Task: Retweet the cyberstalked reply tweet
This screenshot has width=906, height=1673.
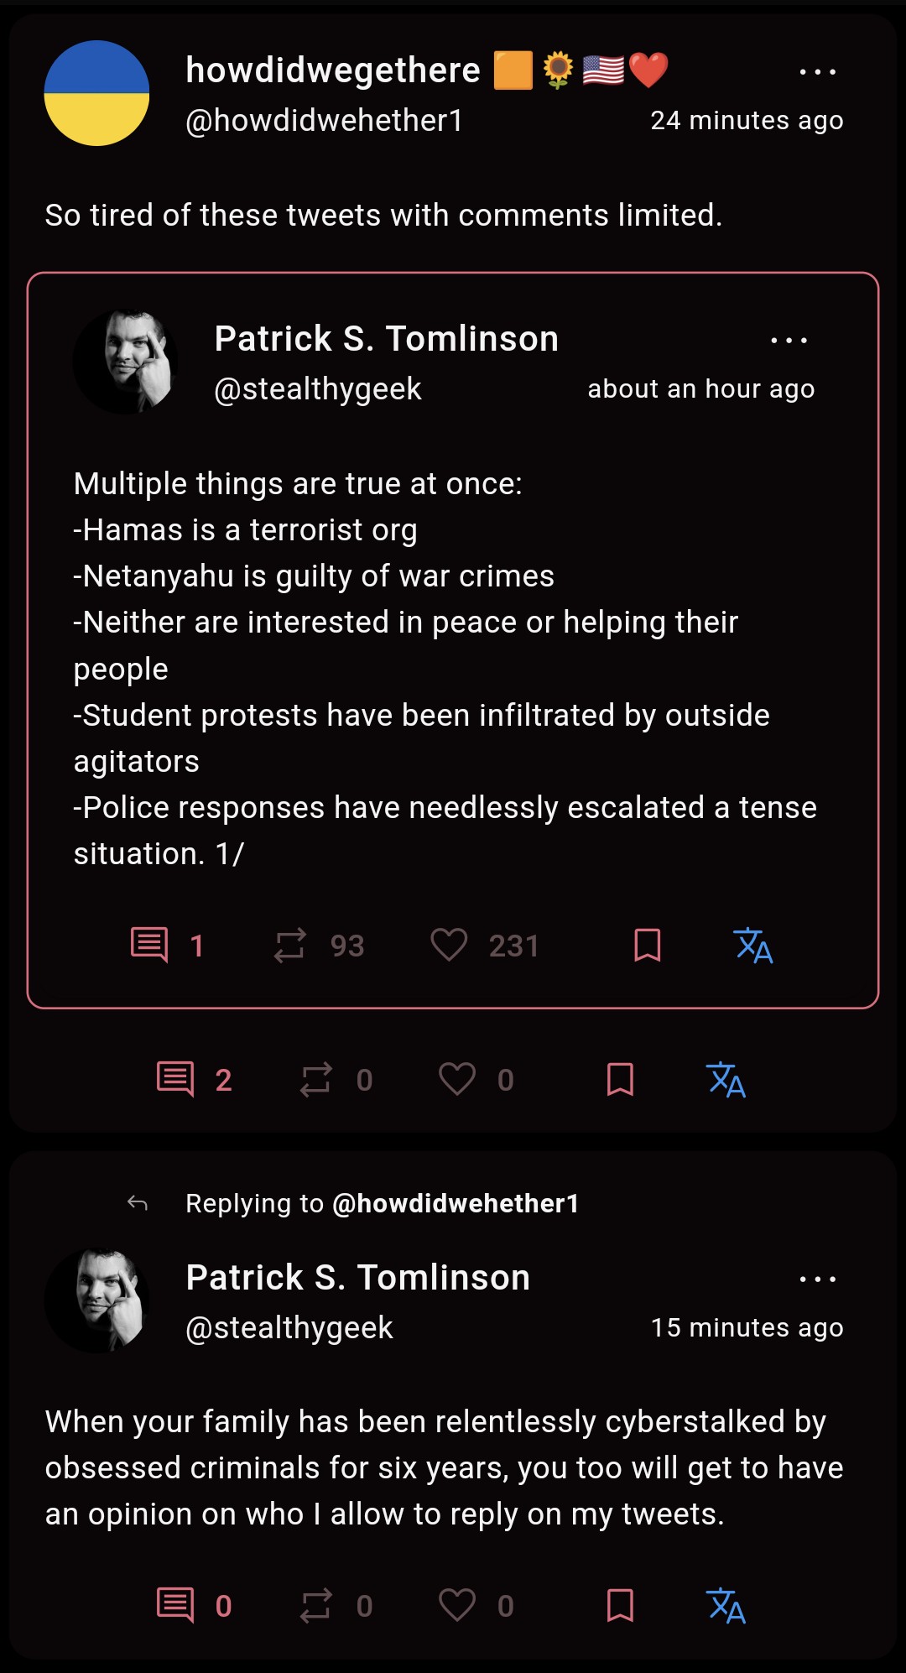Action: [316, 1605]
